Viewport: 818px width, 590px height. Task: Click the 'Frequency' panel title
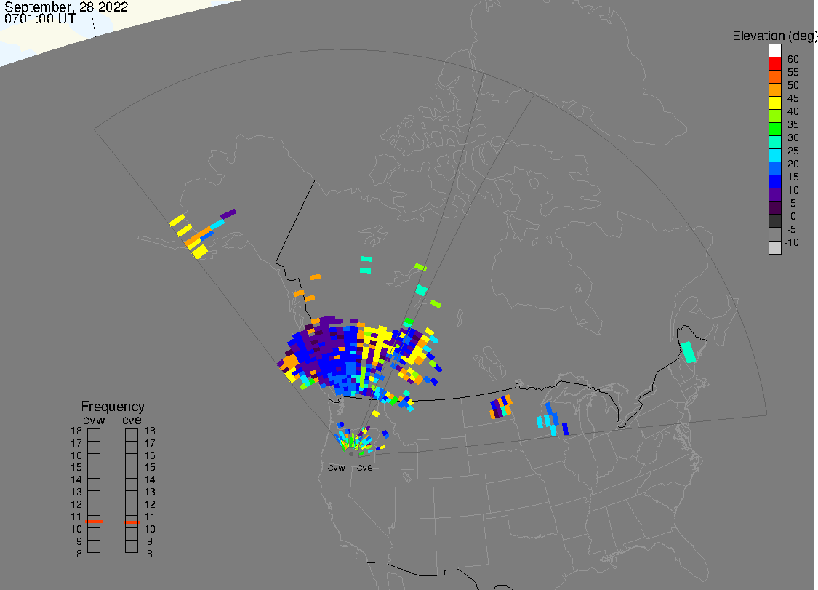[x=113, y=406]
